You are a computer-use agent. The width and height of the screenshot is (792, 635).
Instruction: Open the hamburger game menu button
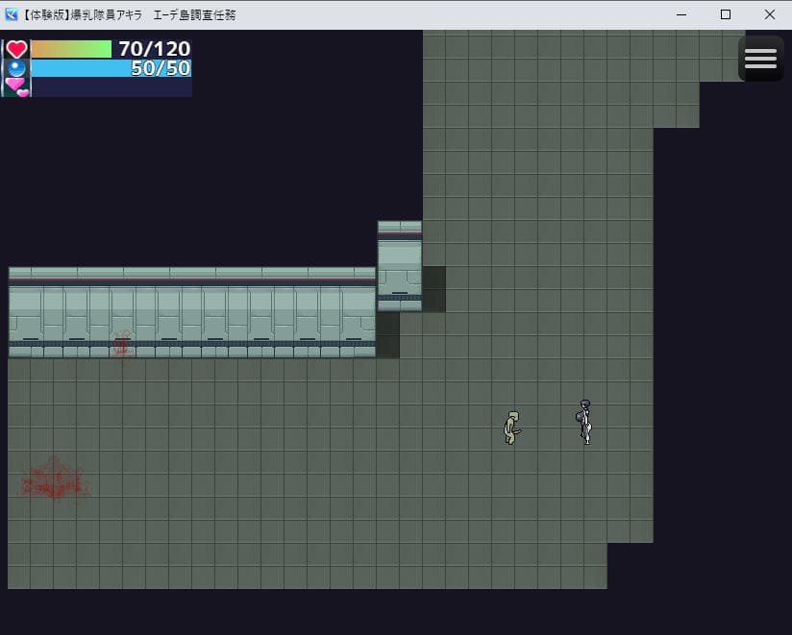coord(760,59)
